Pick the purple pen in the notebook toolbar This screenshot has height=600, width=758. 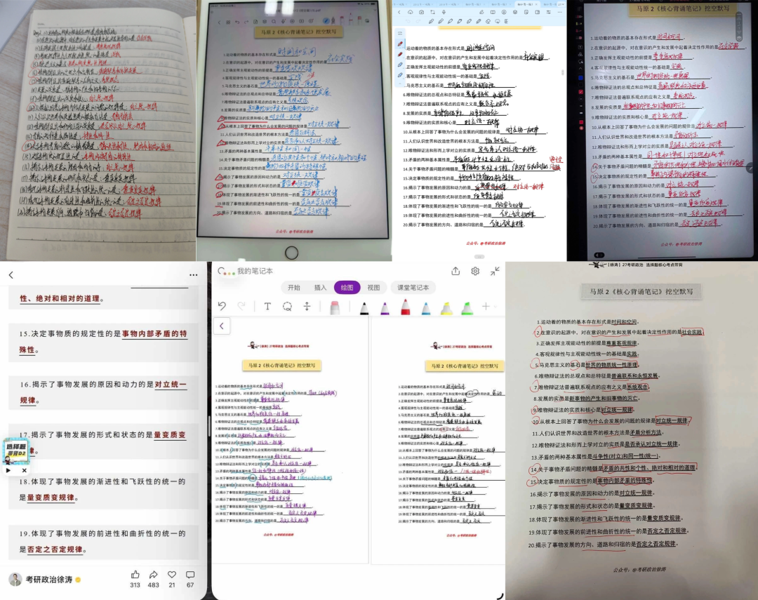(385, 307)
